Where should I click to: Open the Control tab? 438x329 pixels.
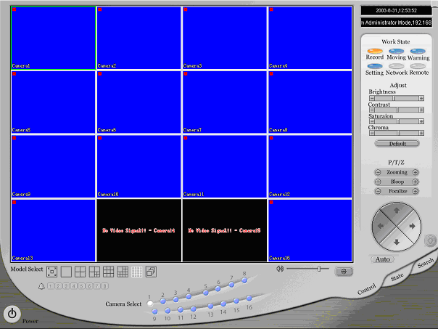367,289
